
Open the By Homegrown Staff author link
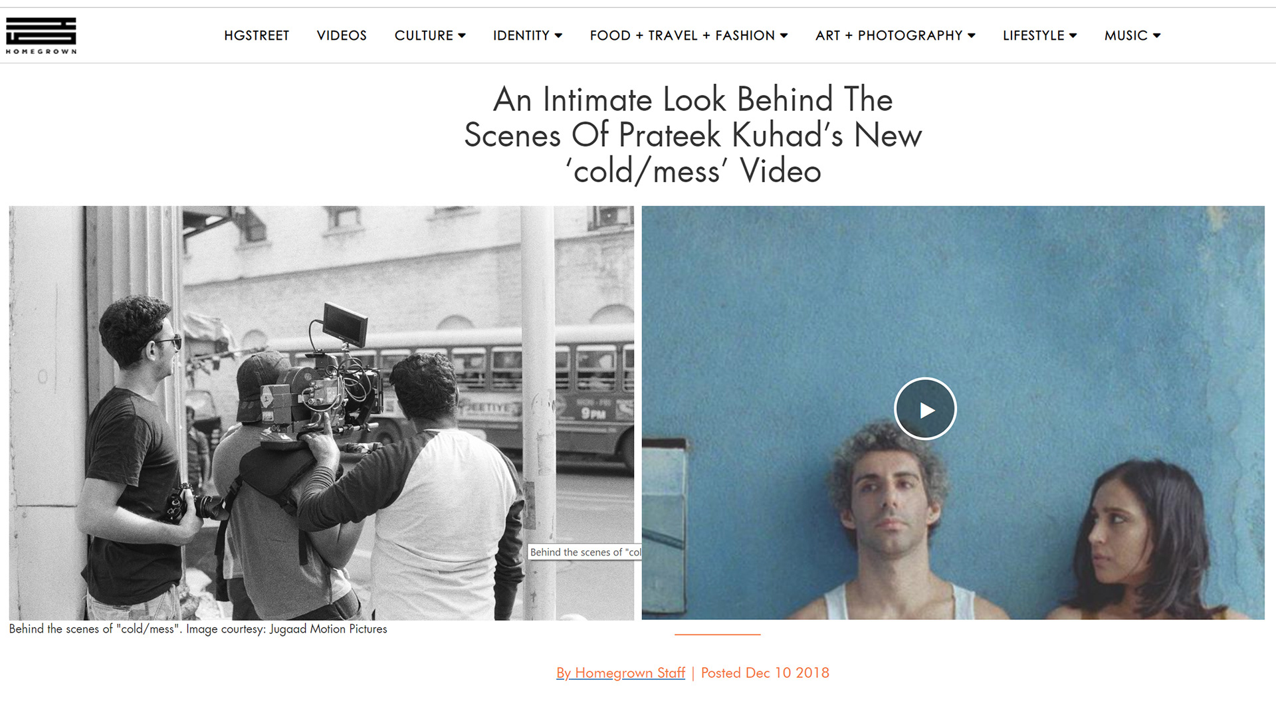pyautogui.click(x=621, y=673)
